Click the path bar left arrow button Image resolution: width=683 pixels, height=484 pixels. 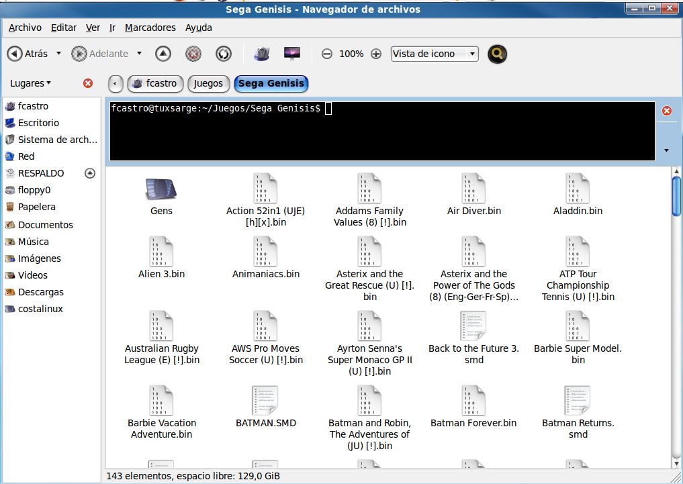point(116,83)
